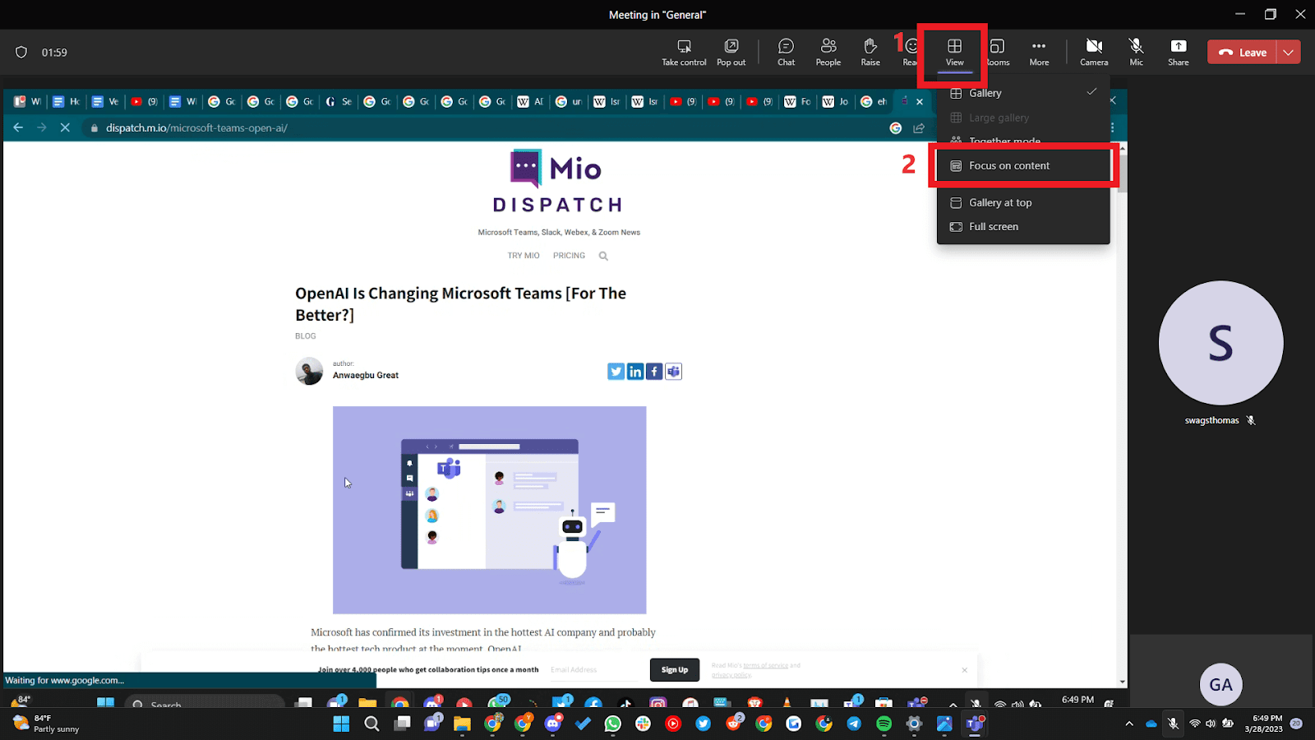
Task: Unmute the Mic in meeting toolbar
Action: click(x=1137, y=53)
